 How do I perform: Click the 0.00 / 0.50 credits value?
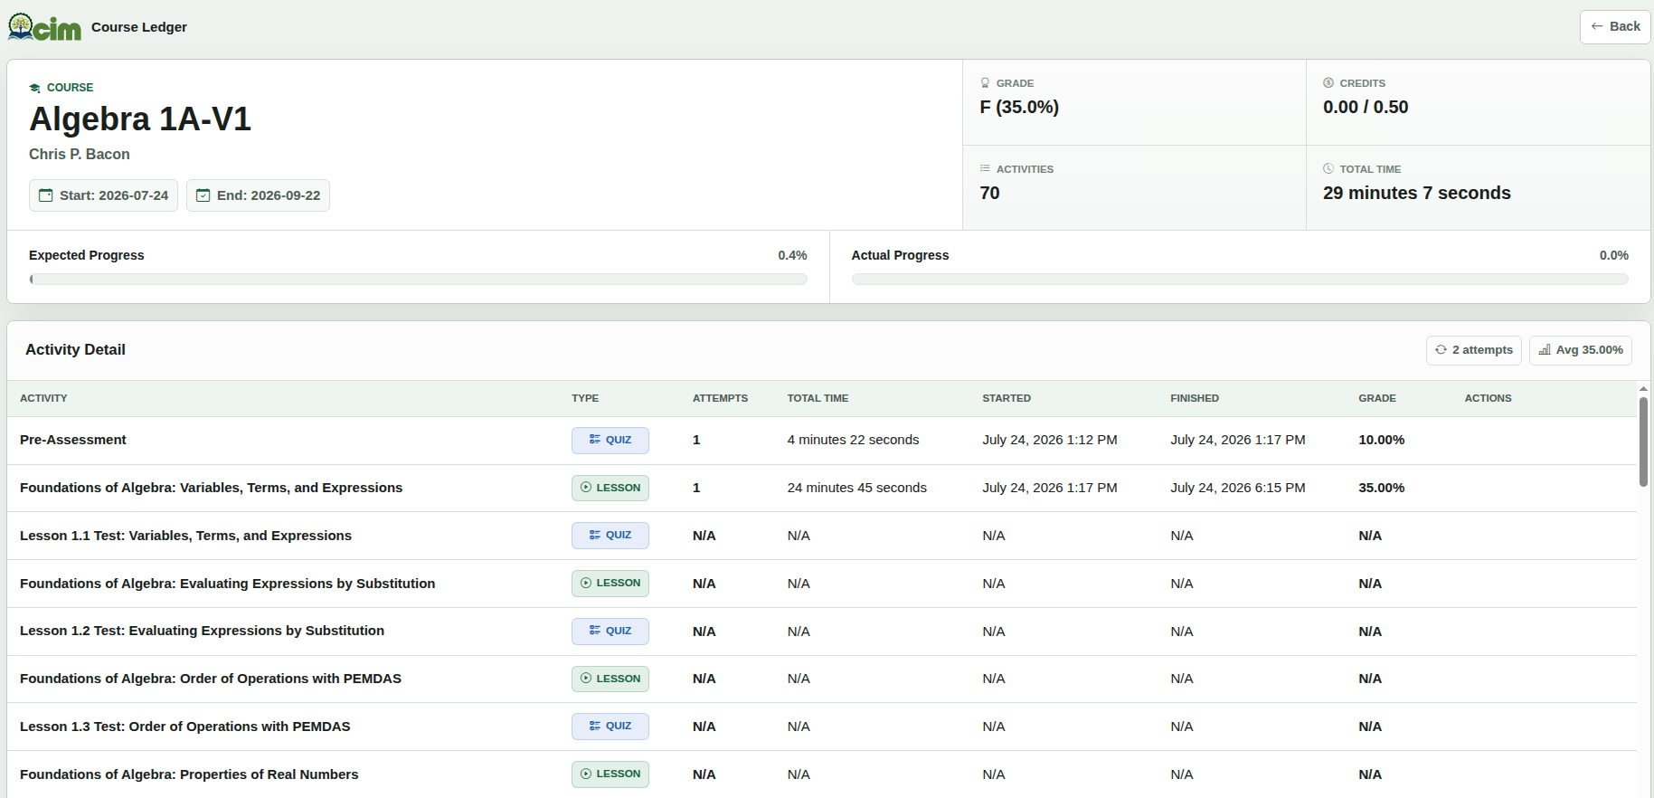point(1366,107)
